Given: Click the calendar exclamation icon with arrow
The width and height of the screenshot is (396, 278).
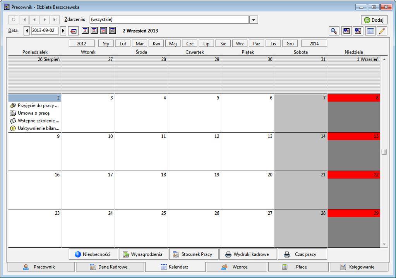Looking at the screenshot, I should pyautogui.click(x=358, y=31).
